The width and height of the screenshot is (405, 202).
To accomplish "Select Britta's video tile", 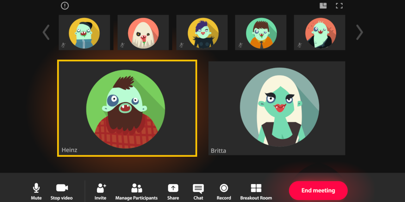I will (277, 108).
